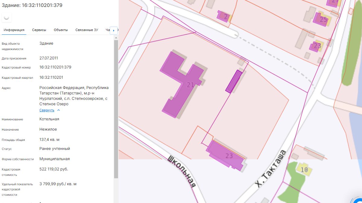Click the Х. Такташа street label
The image size is (362, 203).
tap(271, 169)
